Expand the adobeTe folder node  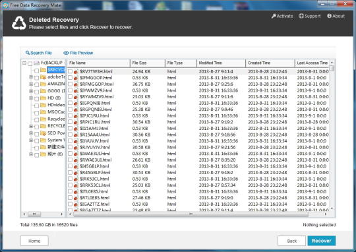click(31, 77)
